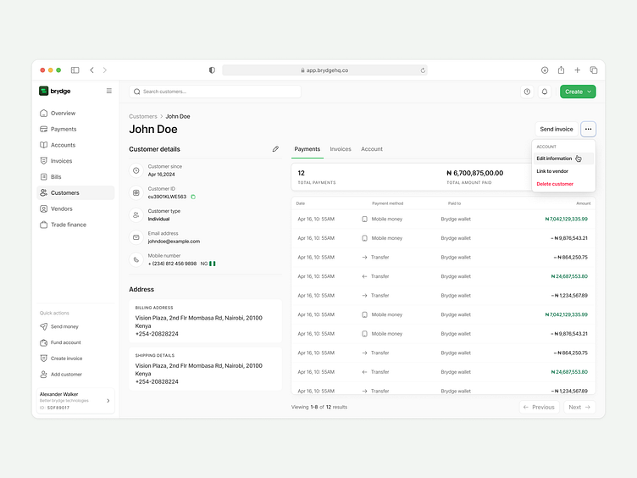
Task: Click the Send invoice button
Action: [x=557, y=129]
